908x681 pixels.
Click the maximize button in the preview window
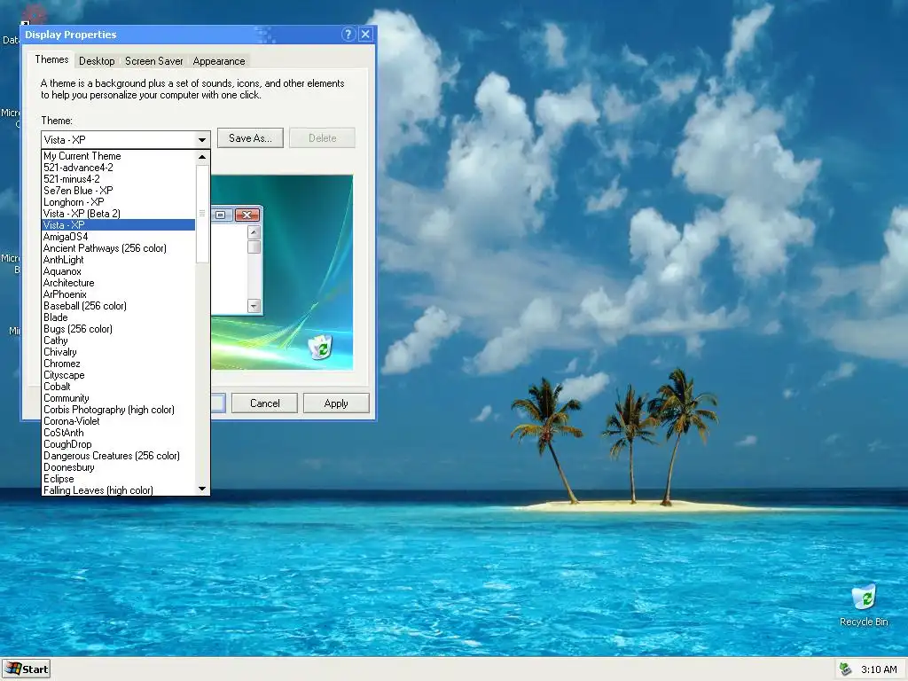(x=221, y=215)
